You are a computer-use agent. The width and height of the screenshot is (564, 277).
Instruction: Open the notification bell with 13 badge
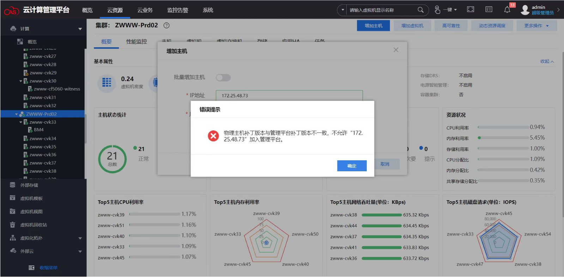pyautogui.click(x=507, y=10)
